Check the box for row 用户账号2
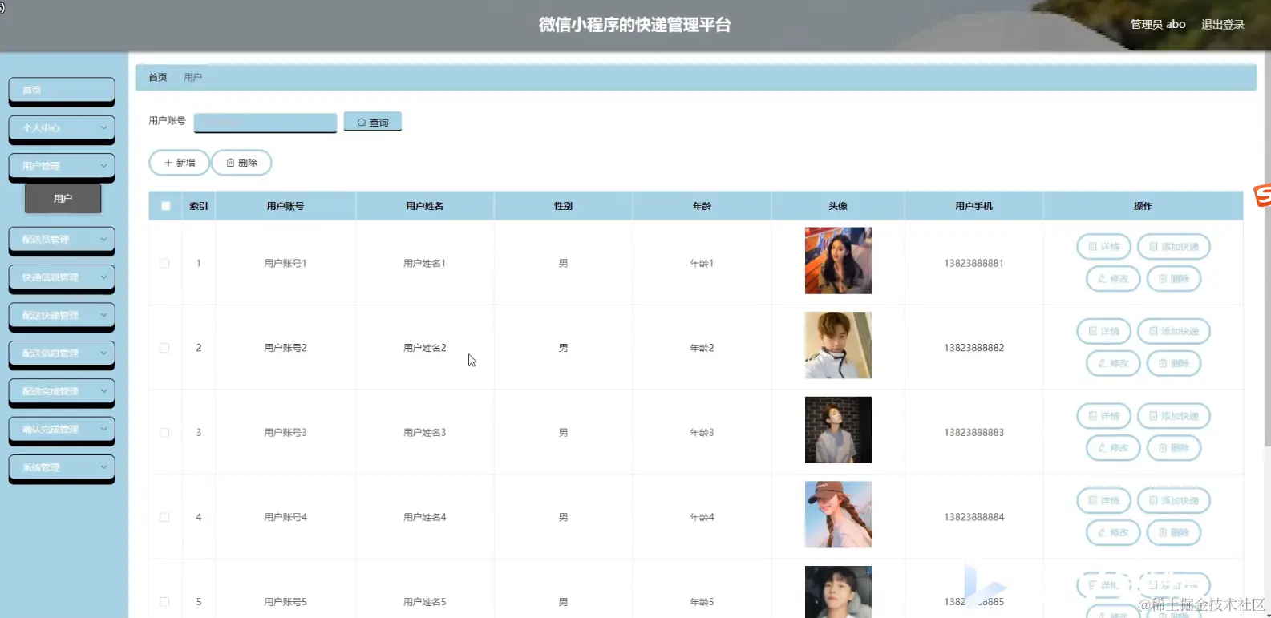The height and width of the screenshot is (618, 1271). [x=164, y=348]
